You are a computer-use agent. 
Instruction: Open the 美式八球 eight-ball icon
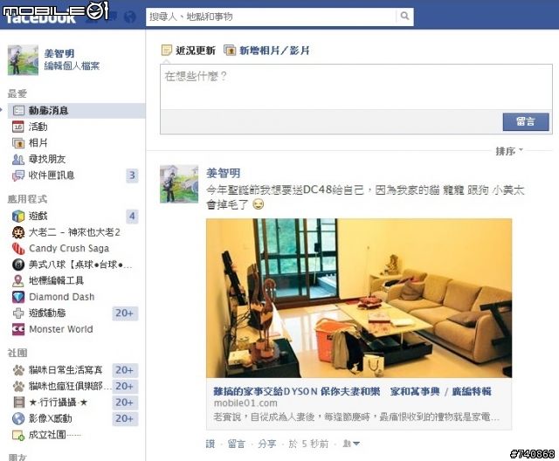(18, 265)
